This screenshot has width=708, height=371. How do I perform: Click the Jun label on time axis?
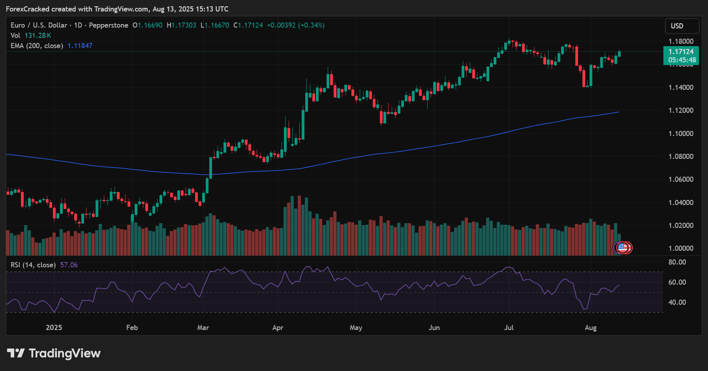tap(434, 328)
